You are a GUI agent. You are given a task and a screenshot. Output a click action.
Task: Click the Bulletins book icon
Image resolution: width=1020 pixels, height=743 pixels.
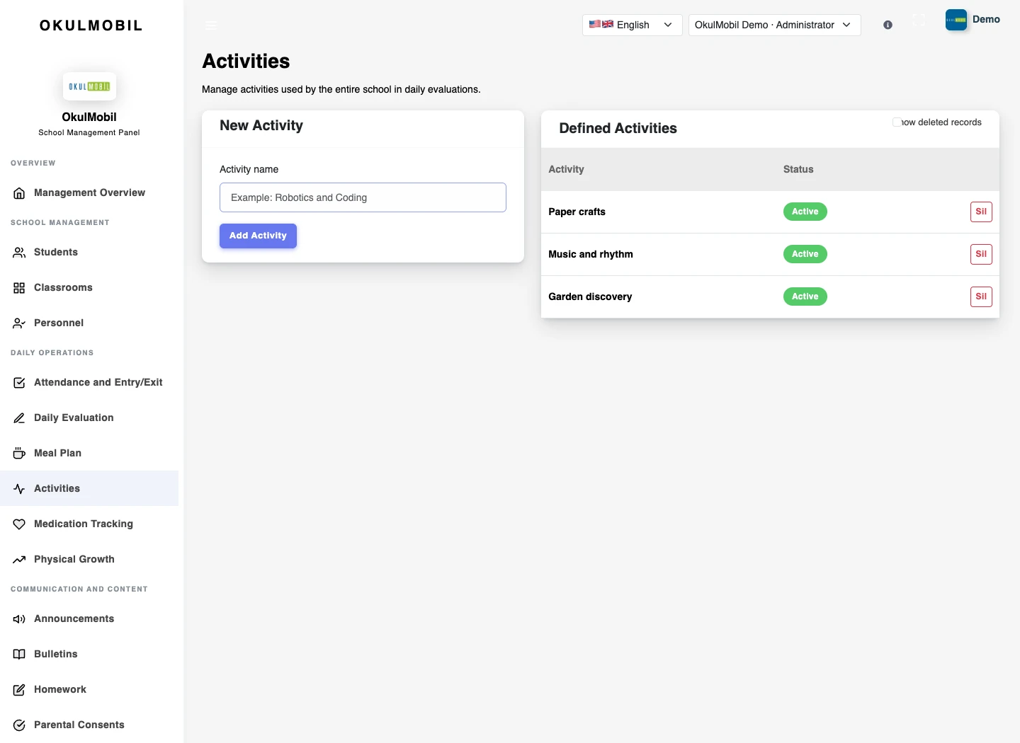(19, 655)
